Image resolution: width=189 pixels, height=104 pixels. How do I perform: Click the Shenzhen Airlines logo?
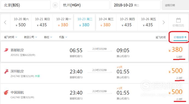(6, 71)
